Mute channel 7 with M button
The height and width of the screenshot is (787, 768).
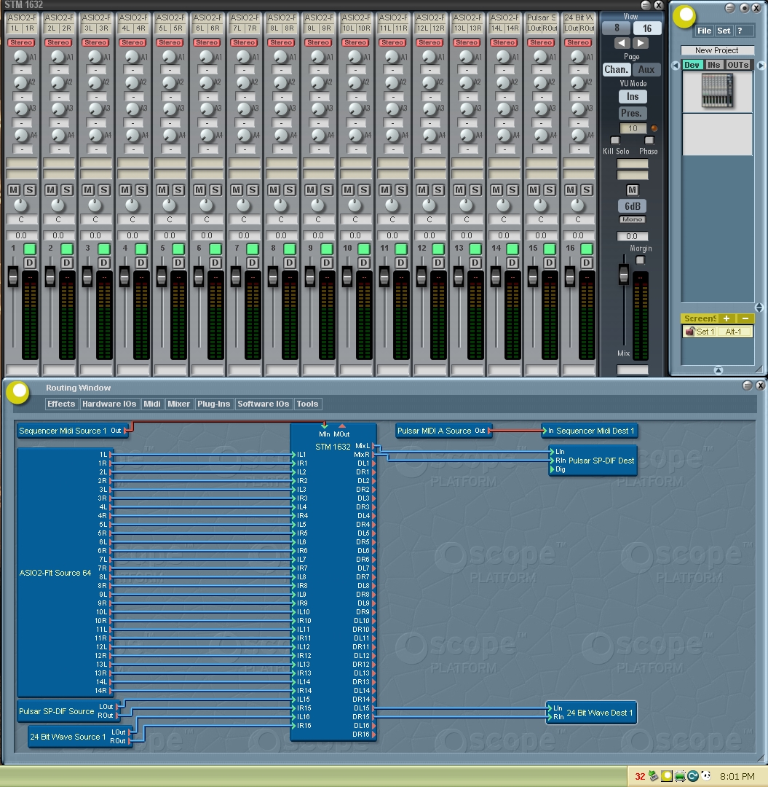[237, 189]
